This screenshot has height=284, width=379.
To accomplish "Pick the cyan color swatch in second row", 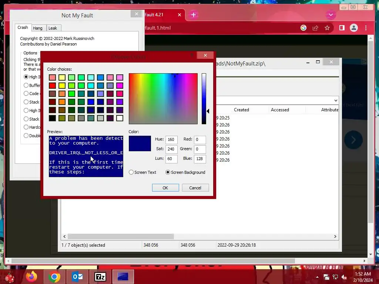I will (91, 85).
